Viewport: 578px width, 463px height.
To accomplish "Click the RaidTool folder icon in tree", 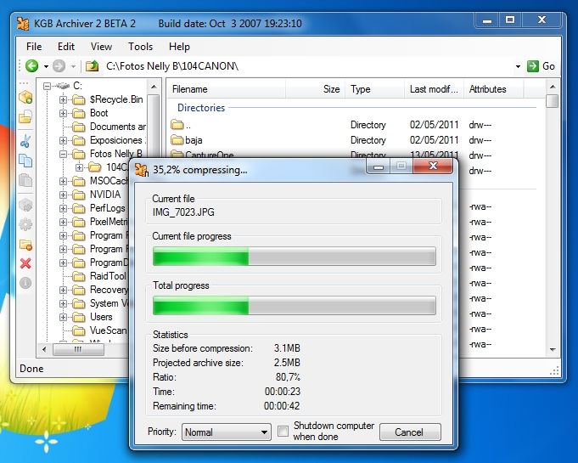I will click(79, 276).
